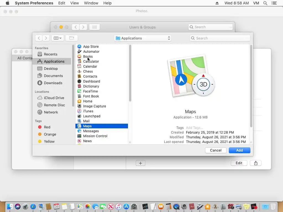Click the Maps preview thumbnail

[191, 76]
